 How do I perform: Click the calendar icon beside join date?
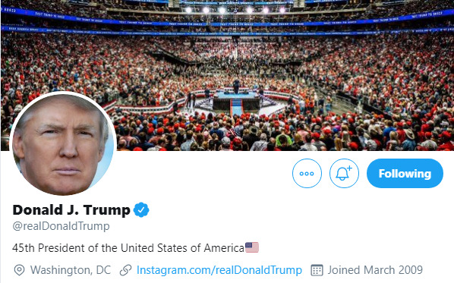(317, 270)
